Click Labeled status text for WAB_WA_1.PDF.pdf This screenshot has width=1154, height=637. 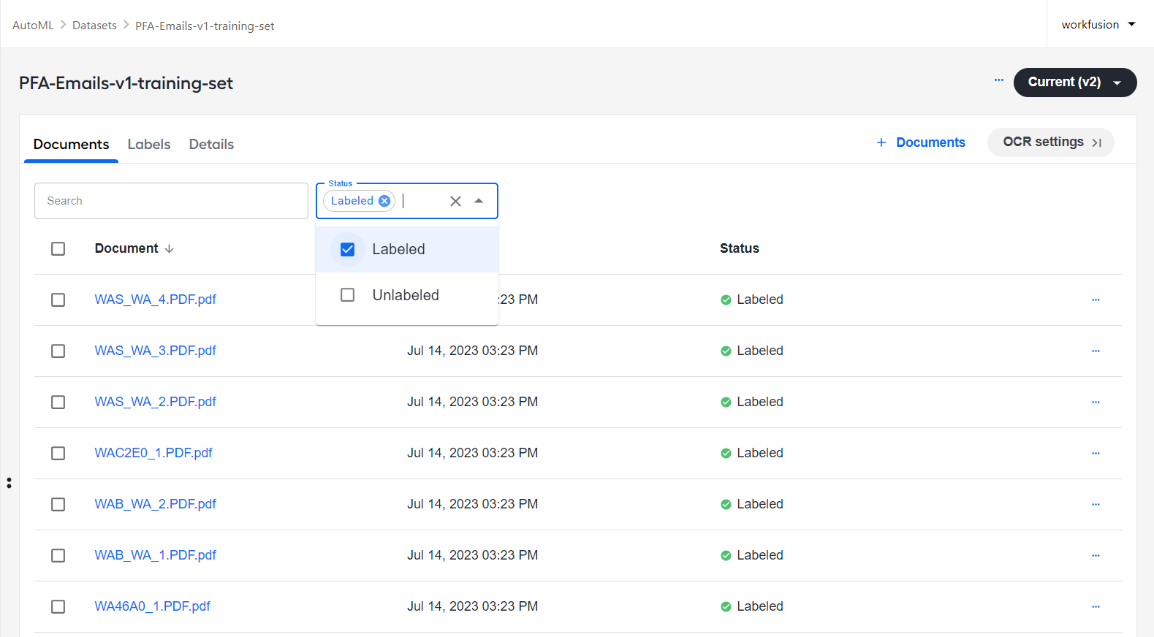(x=760, y=555)
